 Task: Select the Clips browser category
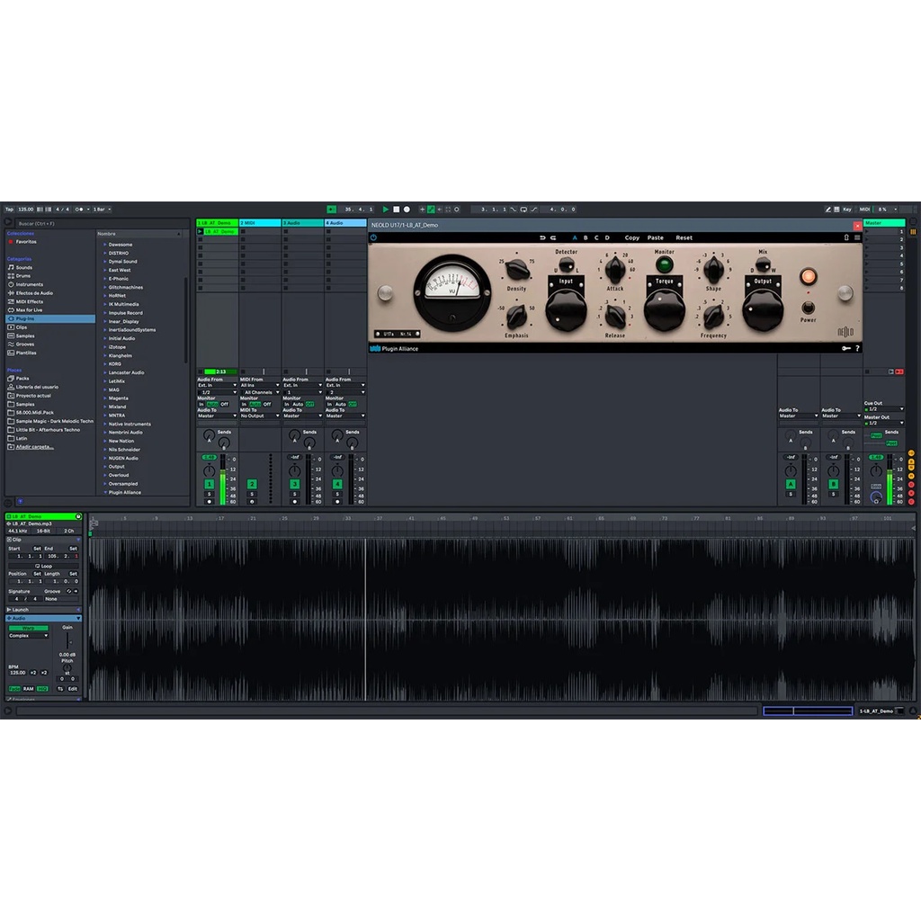click(22, 327)
